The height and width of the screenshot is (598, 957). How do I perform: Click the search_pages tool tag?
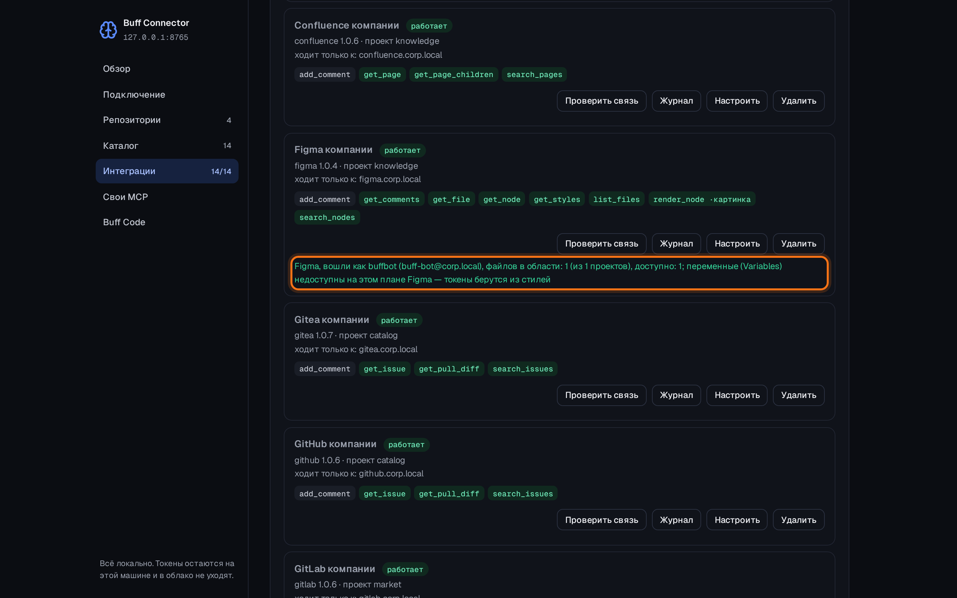click(x=534, y=74)
